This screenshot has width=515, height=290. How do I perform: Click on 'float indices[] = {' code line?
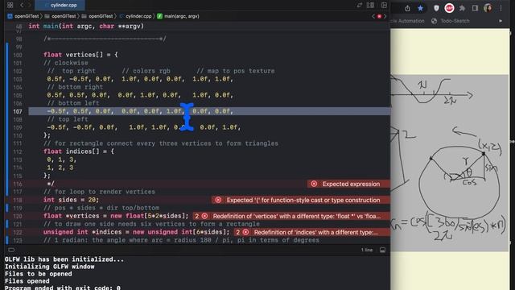coord(79,151)
